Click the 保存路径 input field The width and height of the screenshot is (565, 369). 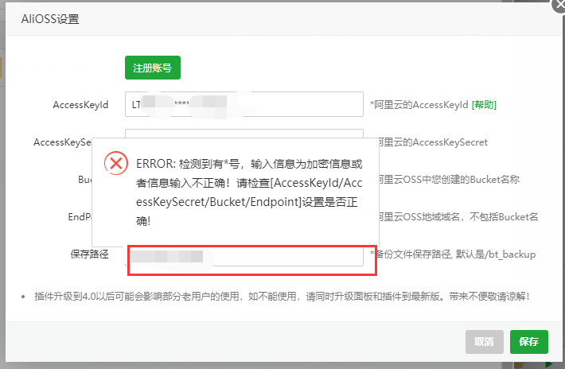click(244, 256)
